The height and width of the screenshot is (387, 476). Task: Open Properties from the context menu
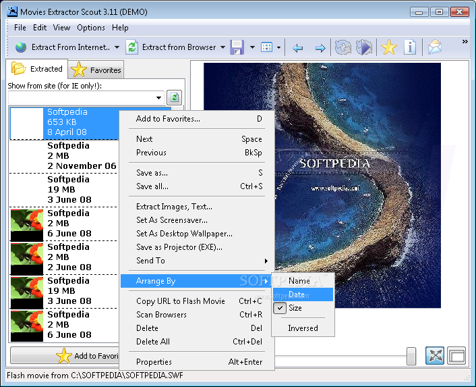click(198, 362)
